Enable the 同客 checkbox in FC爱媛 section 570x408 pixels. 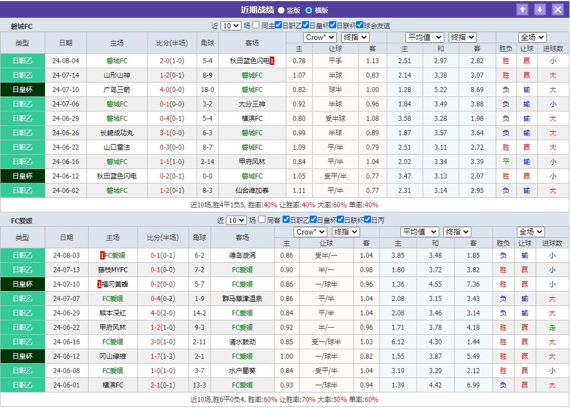click(260, 220)
